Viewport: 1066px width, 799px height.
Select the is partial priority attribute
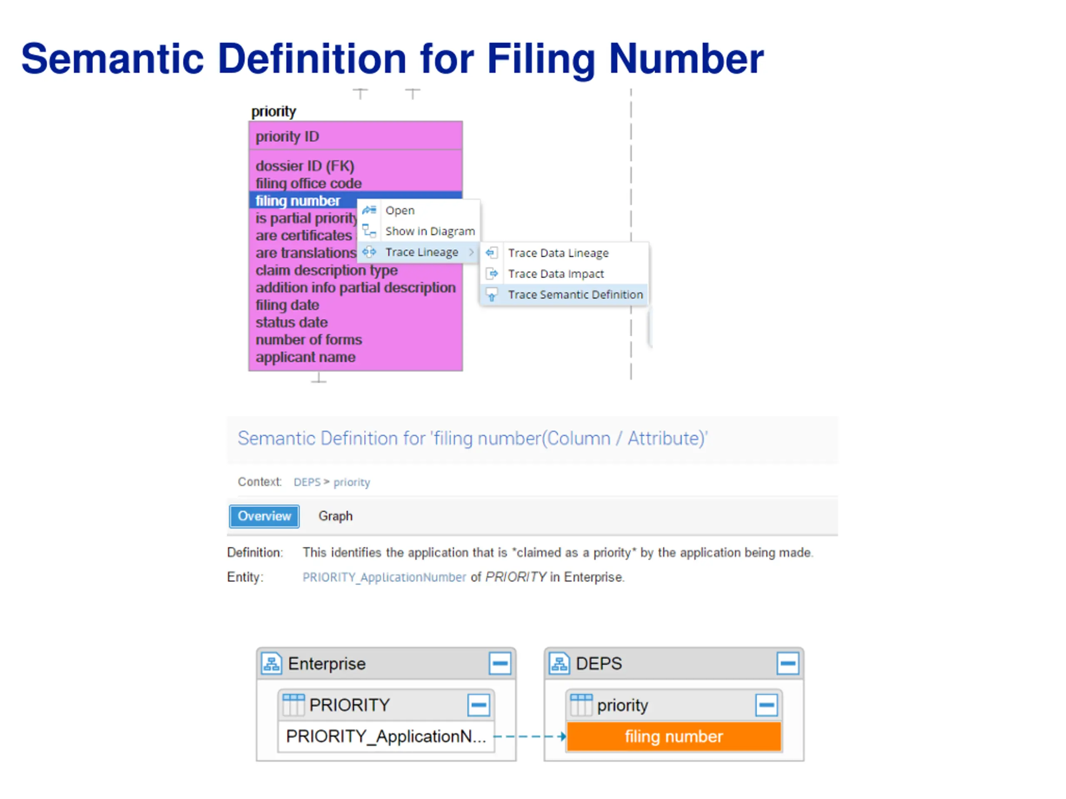pyautogui.click(x=306, y=218)
